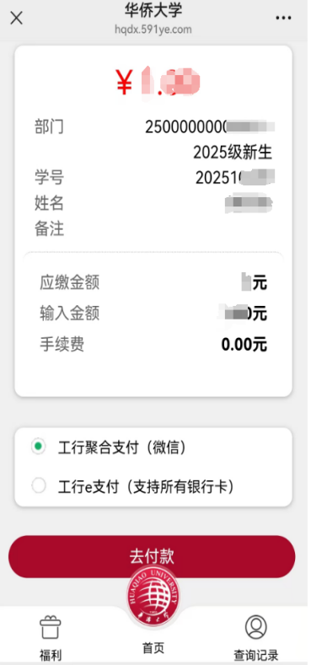Switch to the 首页 tab
Image resolution: width=311 pixels, height=665 pixels.
tap(153, 647)
